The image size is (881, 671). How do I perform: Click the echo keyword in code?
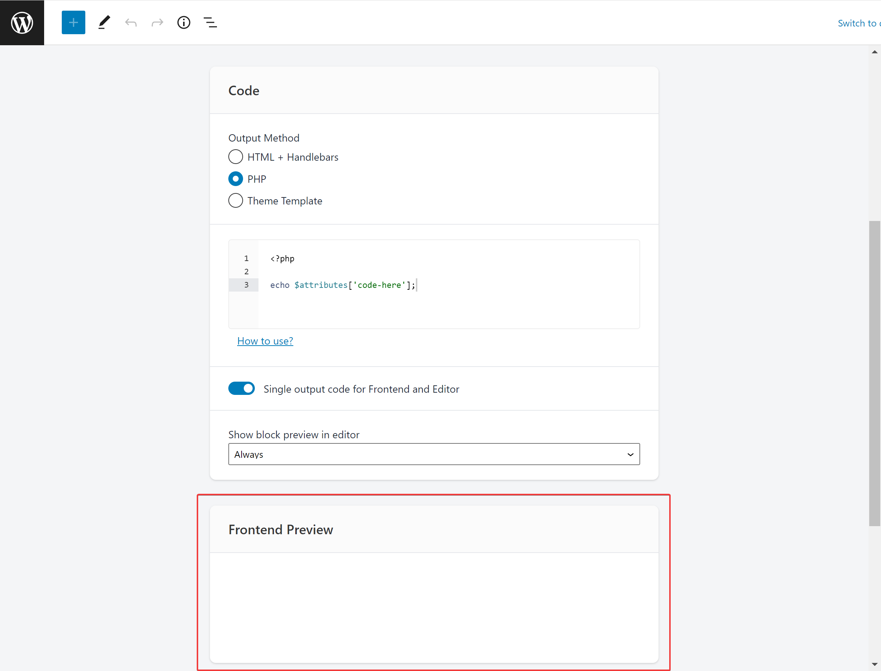[279, 285]
